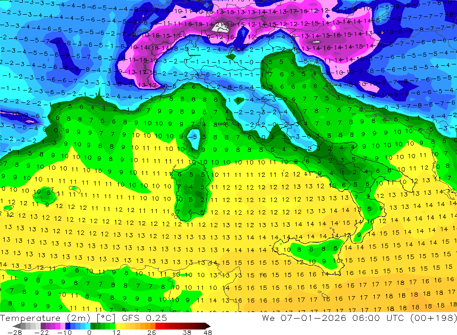The image size is (457, 335).
Task: Click the "GFS 0.25" model label
Action: [144, 318]
